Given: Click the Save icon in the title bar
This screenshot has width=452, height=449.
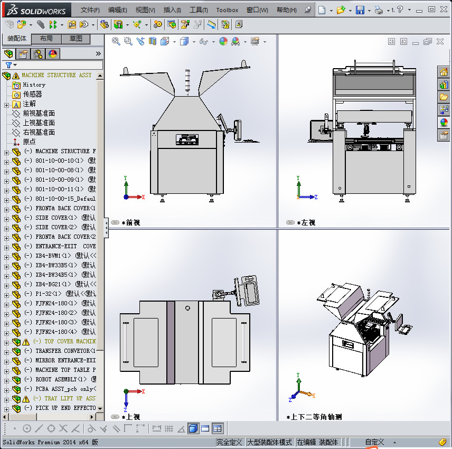Looking at the screenshot, I should 360,10.
